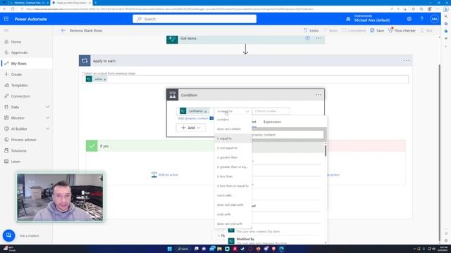Open the MA account avatar
451x253 pixels.
click(434, 19)
